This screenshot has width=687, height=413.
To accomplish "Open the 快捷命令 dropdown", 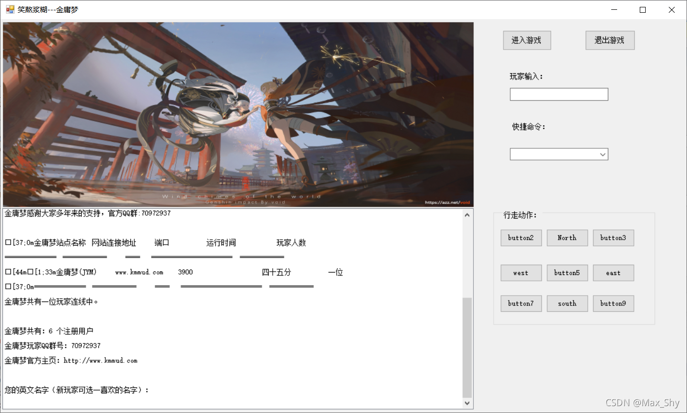I will click(x=559, y=154).
